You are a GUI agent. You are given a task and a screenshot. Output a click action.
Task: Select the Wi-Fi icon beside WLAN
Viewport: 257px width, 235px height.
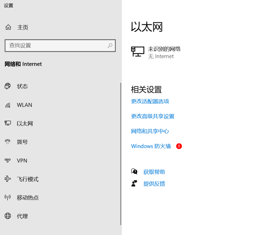click(8, 105)
